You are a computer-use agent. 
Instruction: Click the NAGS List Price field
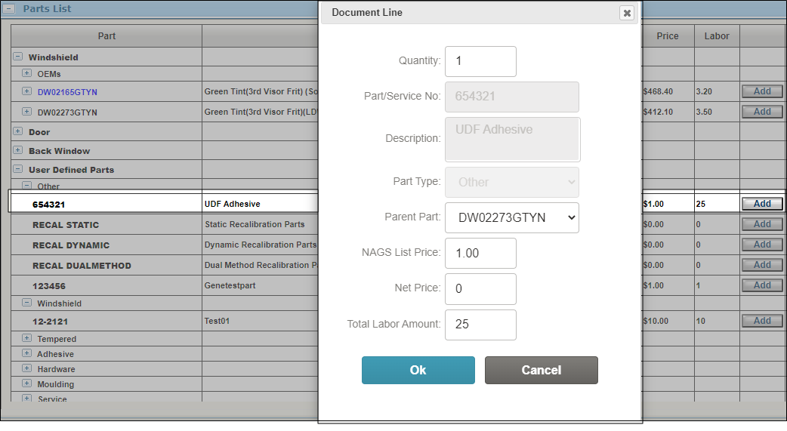pyautogui.click(x=480, y=254)
